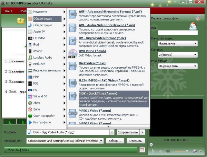Click the mobile phone icon for Мобилка
This screenshot has width=207, height=157.
pos(30,64)
